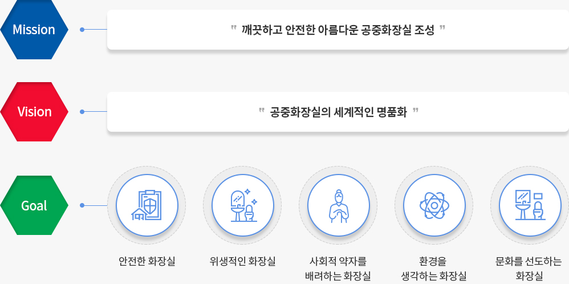Viewport: 569px width, 284px height.
Task: Click the blue Mission hexagon badge
Action: pyautogui.click(x=34, y=30)
